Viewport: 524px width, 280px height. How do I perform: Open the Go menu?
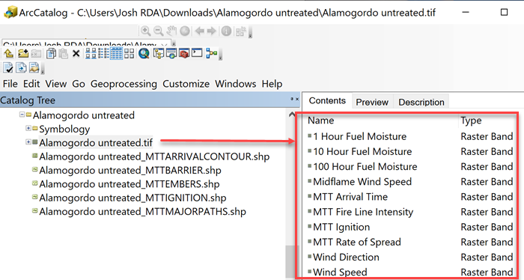point(79,84)
